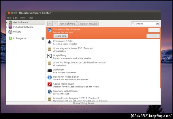Expand the Get Software tree arrow
Image resolution: width=173 pixels, height=119 pixels.
tap(7, 23)
